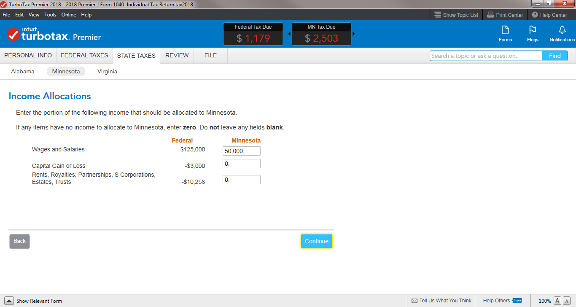This screenshot has width=576, height=307.
Task: Click the Minnesota column header
Action: [246, 140]
